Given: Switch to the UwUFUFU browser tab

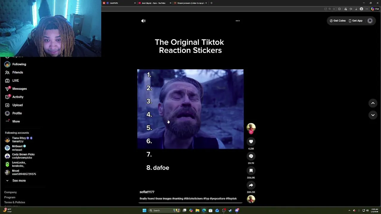Looking at the screenshot, I should click(x=119, y=3).
